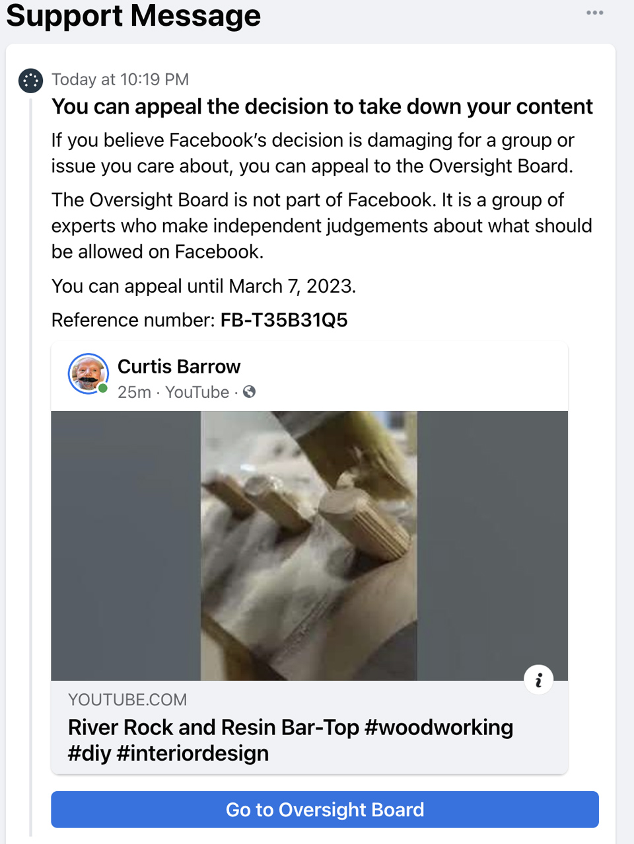Click the support system avatar icon

[x=30, y=81]
